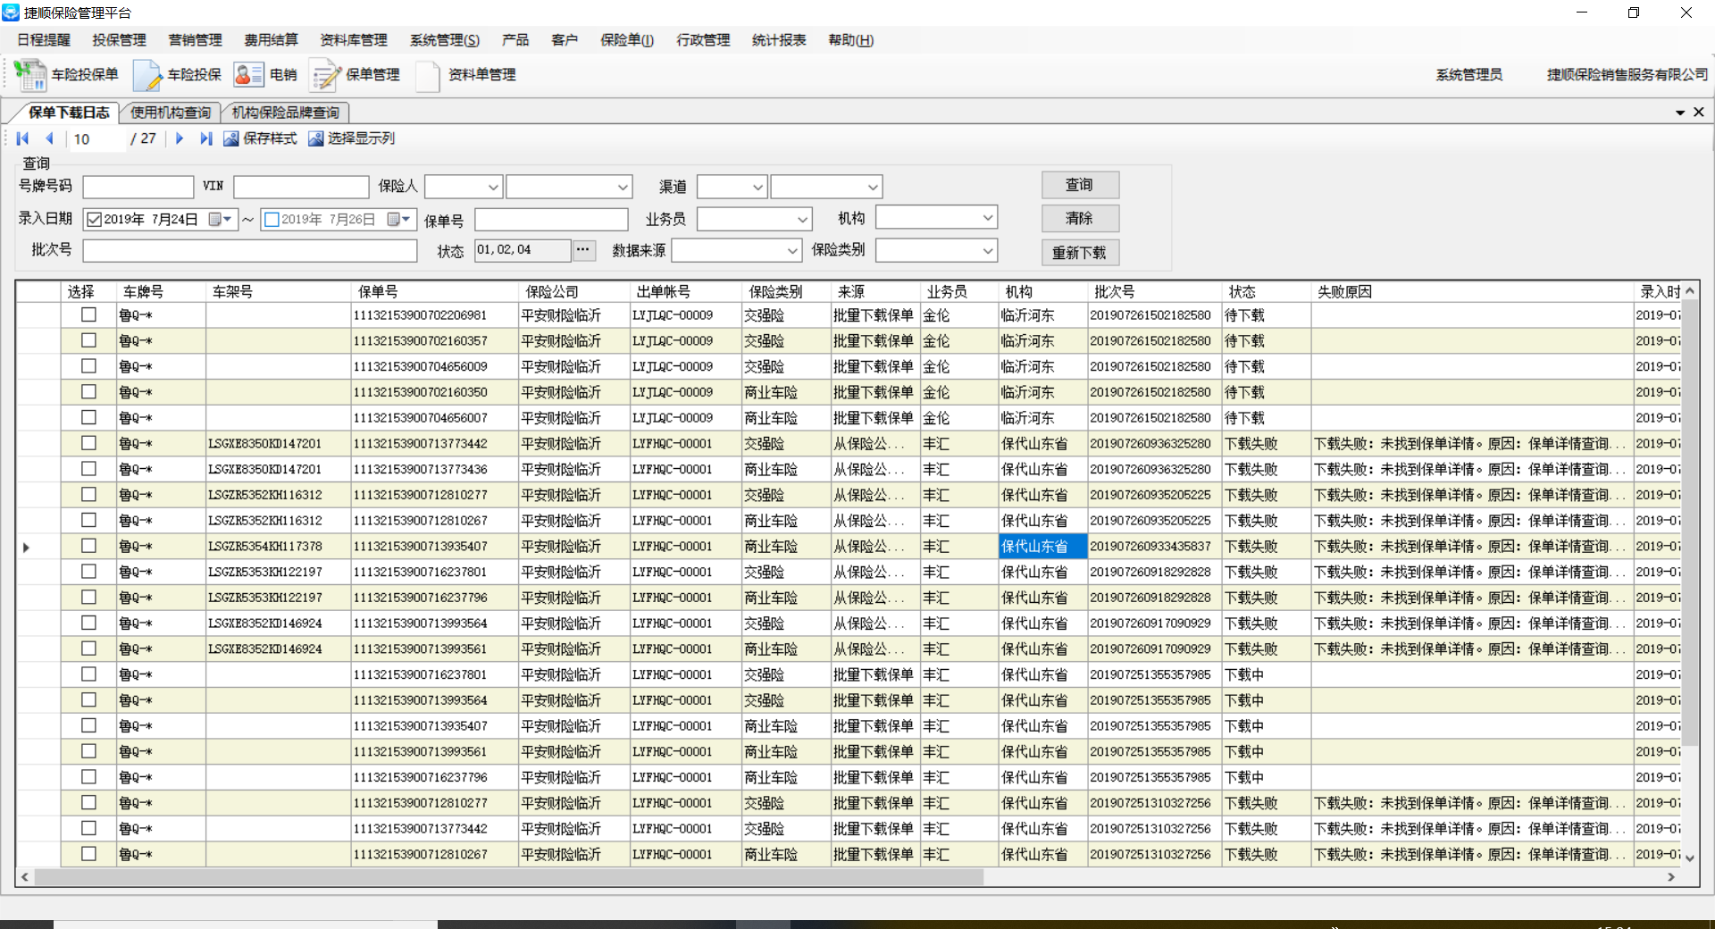
Task: Open the 统计报表 menu
Action: pyautogui.click(x=779, y=40)
